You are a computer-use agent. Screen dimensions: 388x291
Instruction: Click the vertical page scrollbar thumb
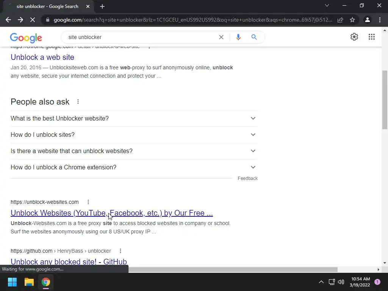coord(385,100)
